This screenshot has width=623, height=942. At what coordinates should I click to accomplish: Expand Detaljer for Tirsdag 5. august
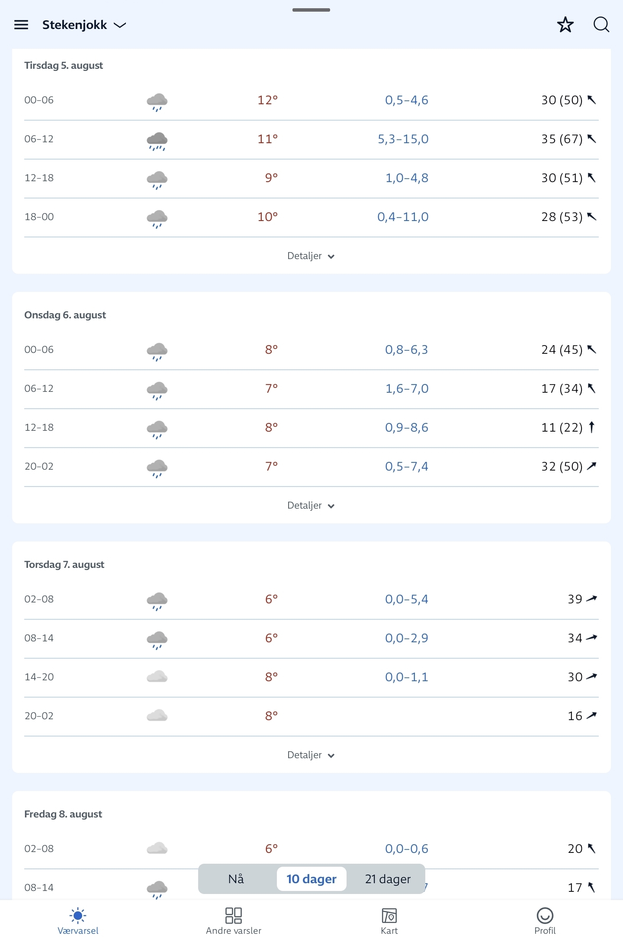coord(311,256)
